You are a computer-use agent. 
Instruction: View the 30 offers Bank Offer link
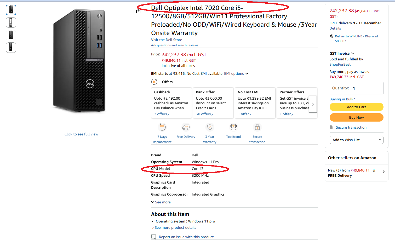(204, 114)
